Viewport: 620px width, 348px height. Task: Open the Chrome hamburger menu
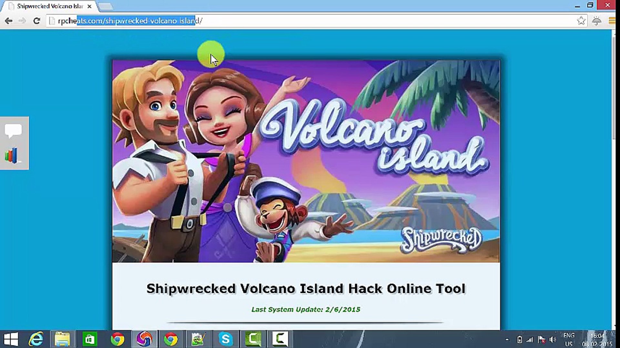[x=612, y=21]
